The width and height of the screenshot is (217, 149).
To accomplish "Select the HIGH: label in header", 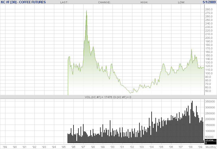I will tap(144, 2).
